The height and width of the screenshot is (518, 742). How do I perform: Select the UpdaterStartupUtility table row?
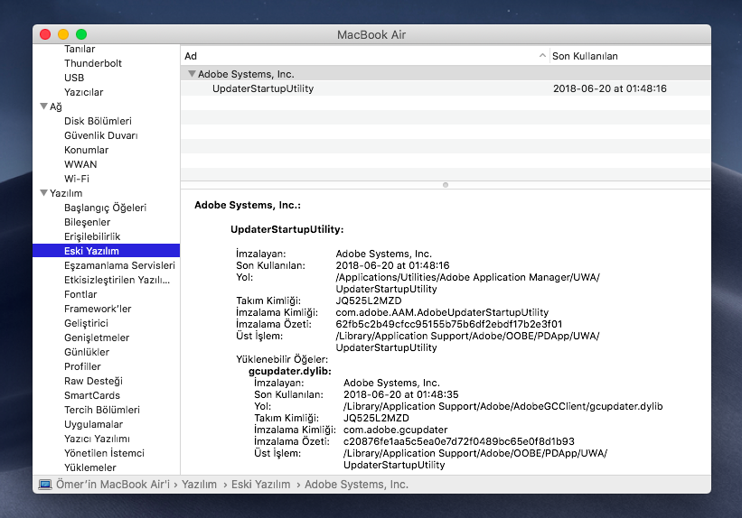point(362,88)
